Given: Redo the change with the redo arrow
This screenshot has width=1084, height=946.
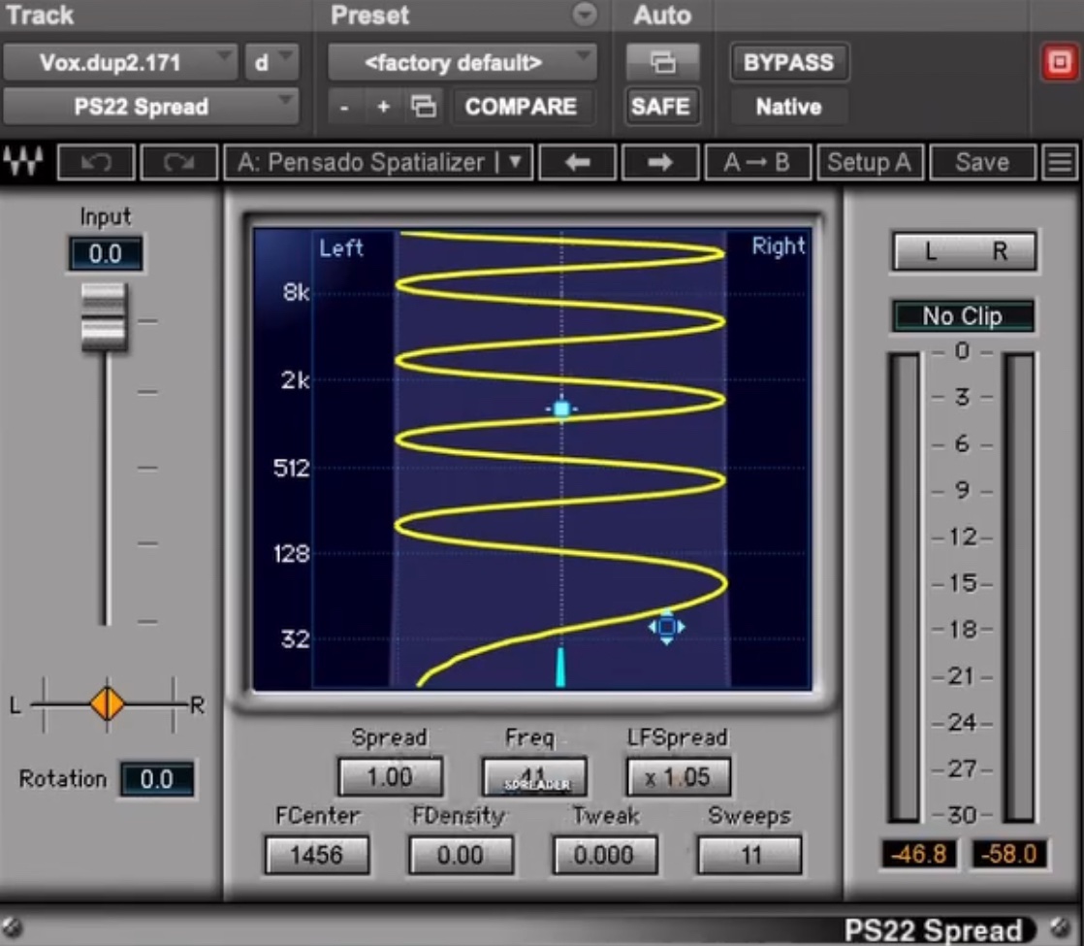Looking at the screenshot, I should 179,163.
